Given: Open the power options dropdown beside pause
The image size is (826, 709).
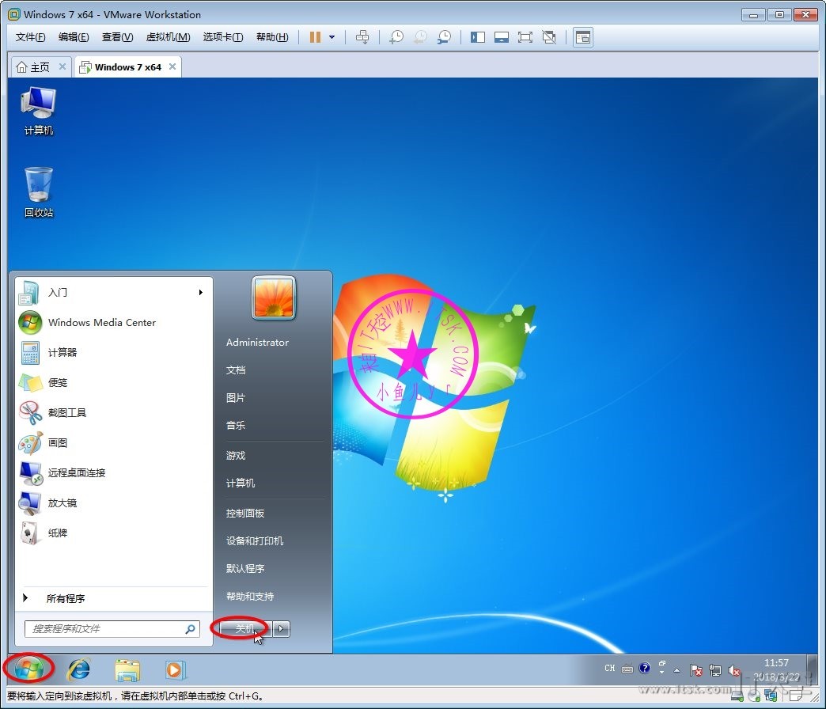Looking at the screenshot, I should pos(332,37).
